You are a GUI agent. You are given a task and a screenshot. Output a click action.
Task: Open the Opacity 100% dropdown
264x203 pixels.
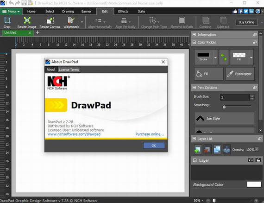click(257, 149)
